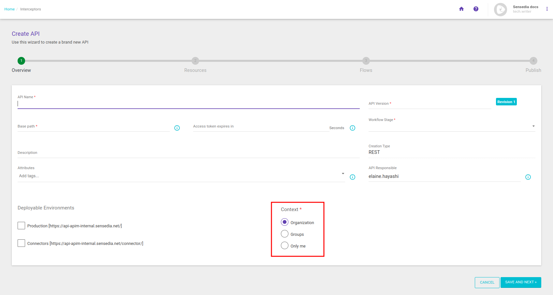Enable the Production deployable environment

pos(21,225)
